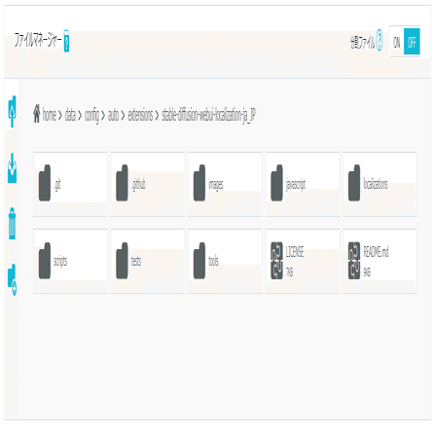The width and height of the screenshot is (434, 434).
Task: Switch split file toggle to ON
Action: [396, 42]
